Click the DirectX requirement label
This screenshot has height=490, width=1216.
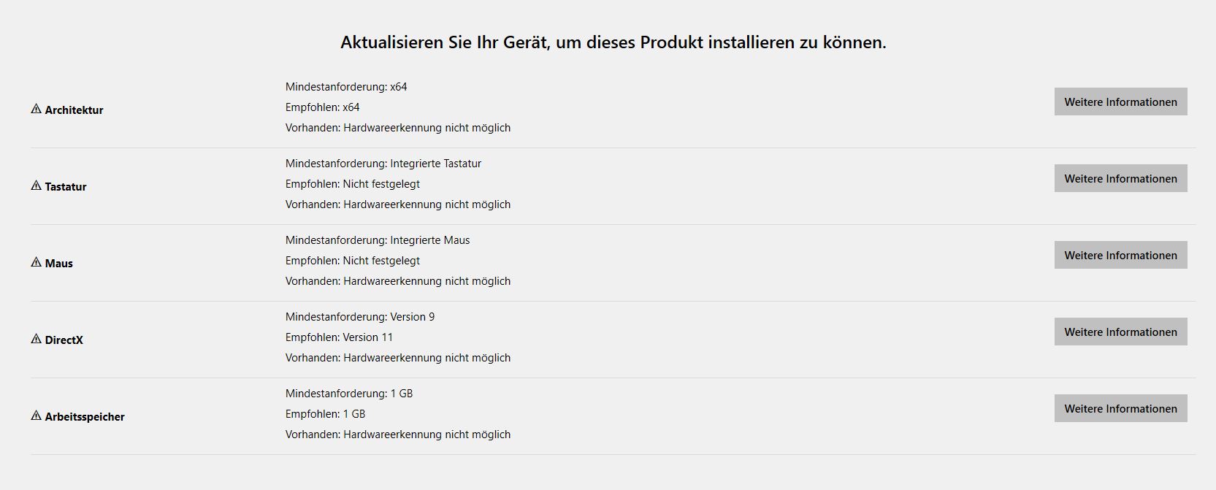pos(64,340)
